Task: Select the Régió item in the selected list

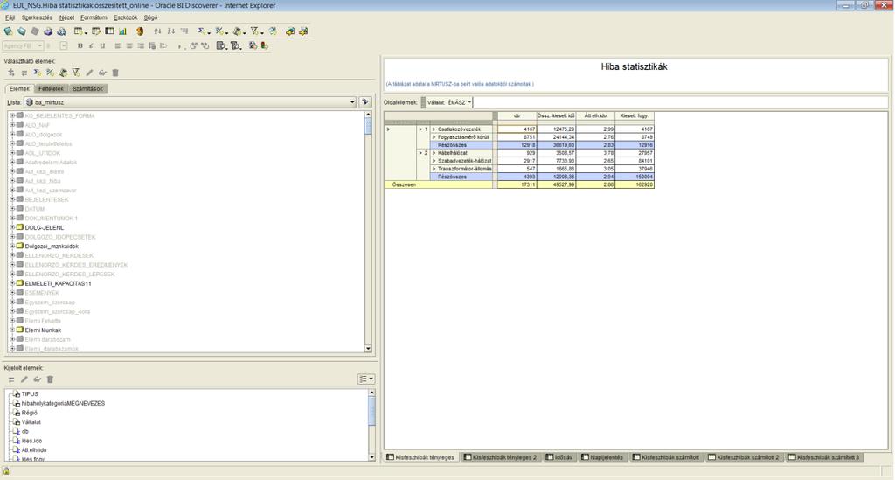Action: pos(29,413)
